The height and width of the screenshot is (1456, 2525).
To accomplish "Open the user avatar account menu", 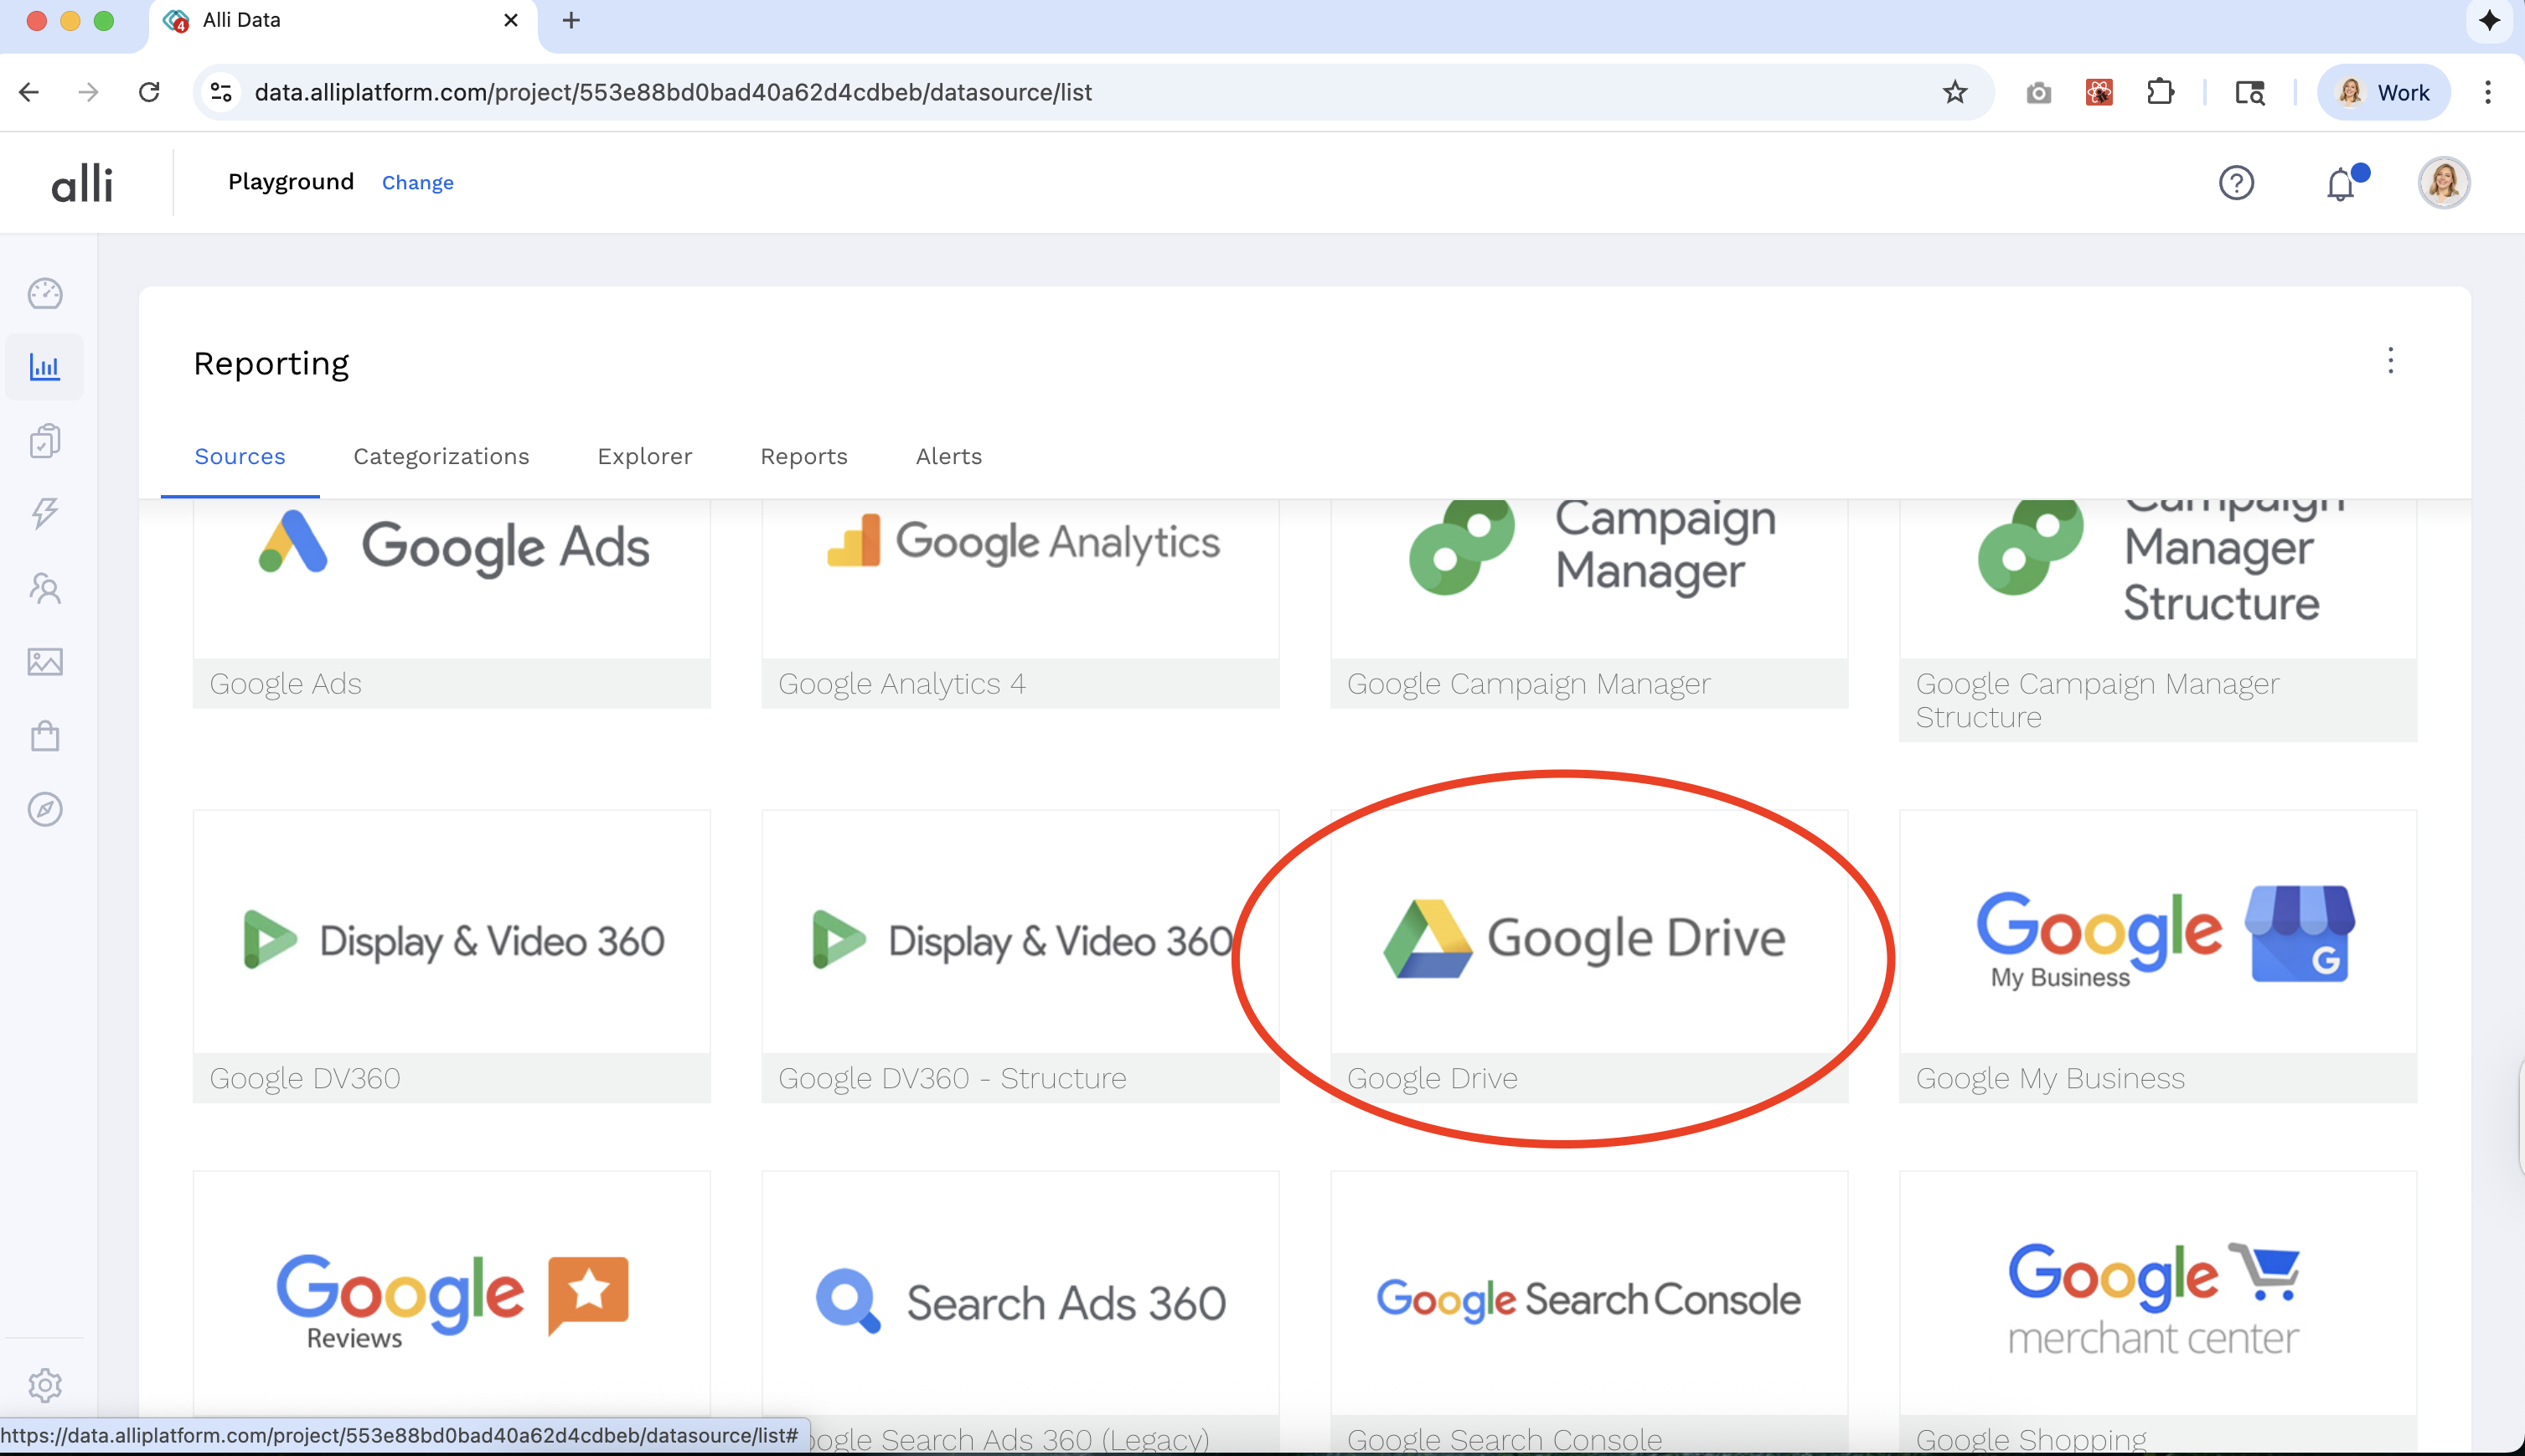I will (2443, 183).
